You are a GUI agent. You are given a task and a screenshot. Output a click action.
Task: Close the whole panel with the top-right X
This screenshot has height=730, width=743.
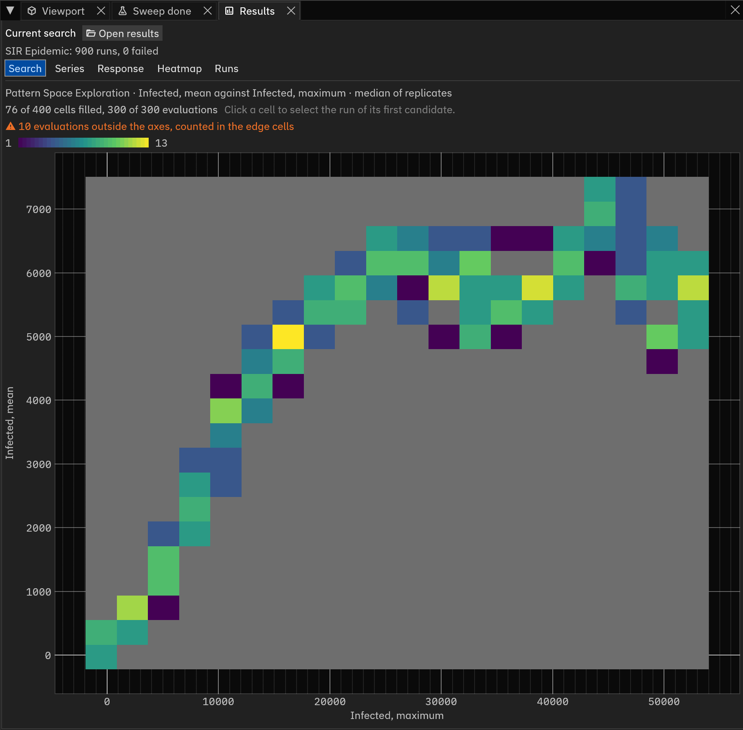coord(735,10)
